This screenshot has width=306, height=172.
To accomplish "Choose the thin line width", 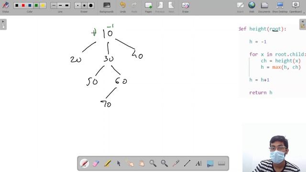I will coord(54,5).
